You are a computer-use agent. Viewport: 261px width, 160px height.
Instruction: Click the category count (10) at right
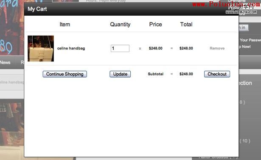point(245,141)
